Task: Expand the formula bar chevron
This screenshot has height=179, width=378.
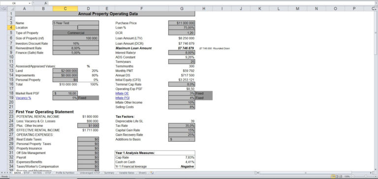Action: tap(376, 3)
